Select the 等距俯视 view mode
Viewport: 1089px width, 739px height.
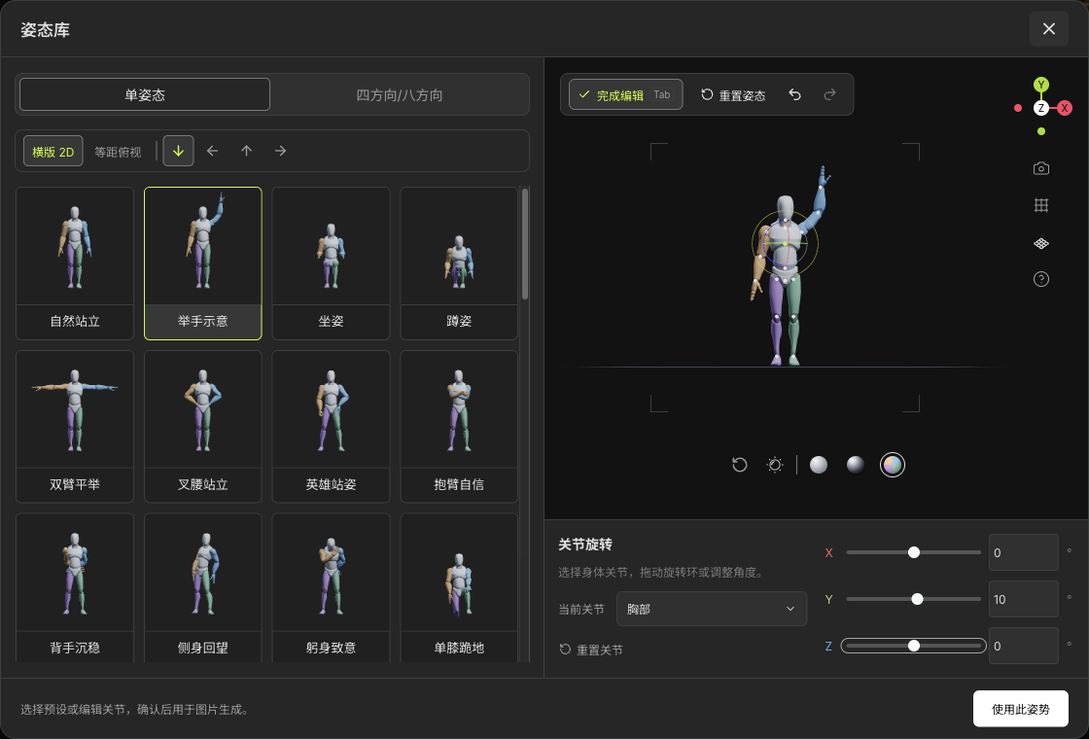[118, 152]
